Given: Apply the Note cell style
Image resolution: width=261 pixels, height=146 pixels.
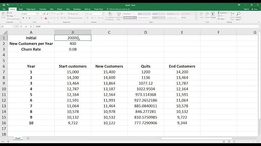Looking at the screenshot, I should pyautogui.click(x=188, y=18).
